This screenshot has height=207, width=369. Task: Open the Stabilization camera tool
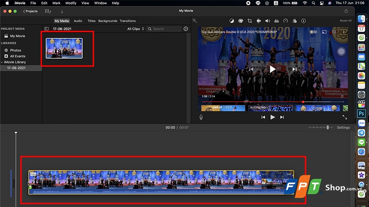point(259,21)
